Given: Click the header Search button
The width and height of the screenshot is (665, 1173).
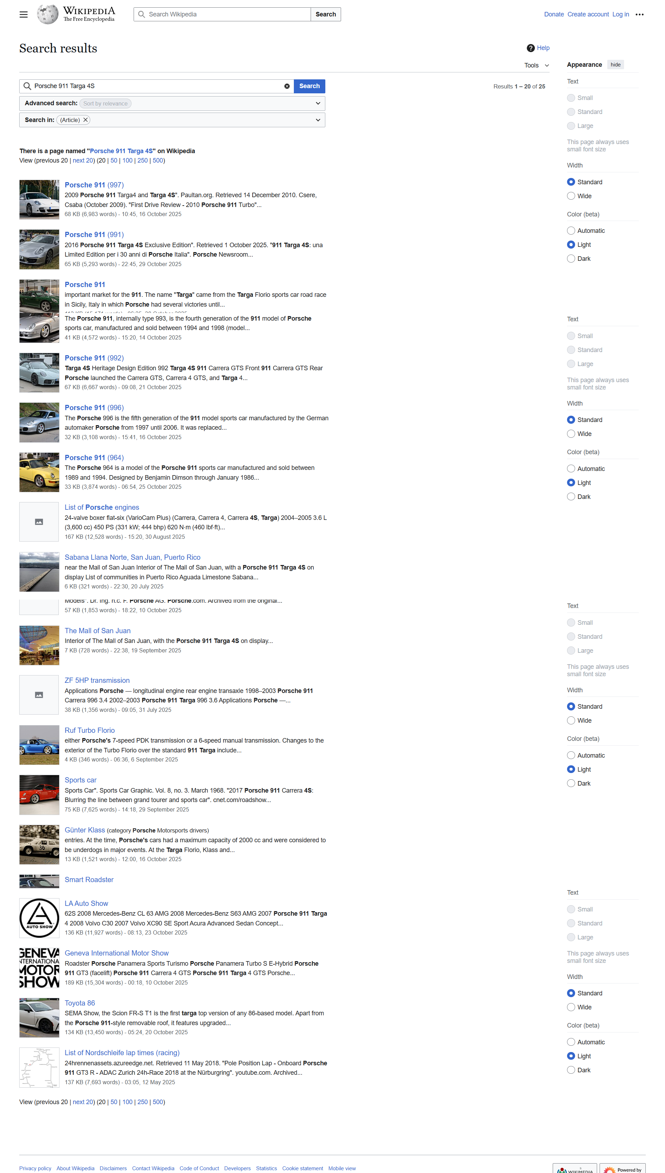Looking at the screenshot, I should (326, 15).
